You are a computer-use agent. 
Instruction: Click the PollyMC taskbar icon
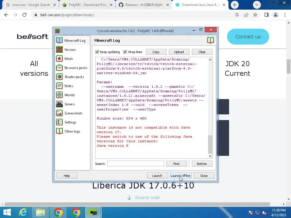(x=93, y=212)
